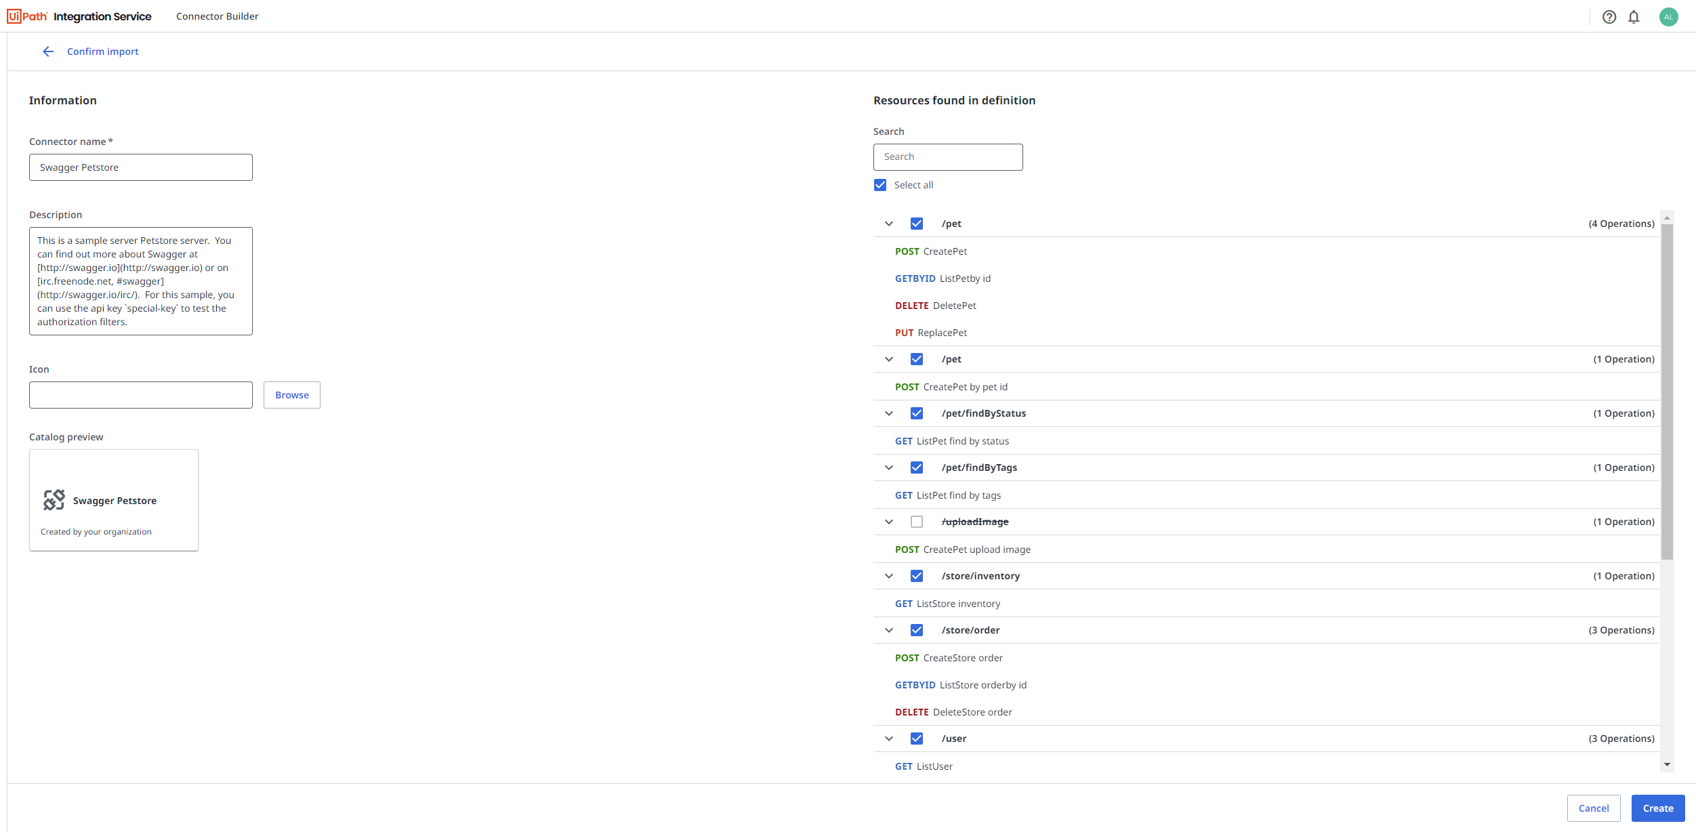
Task: Collapse the /pet/findByStatus group
Action: click(889, 413)
